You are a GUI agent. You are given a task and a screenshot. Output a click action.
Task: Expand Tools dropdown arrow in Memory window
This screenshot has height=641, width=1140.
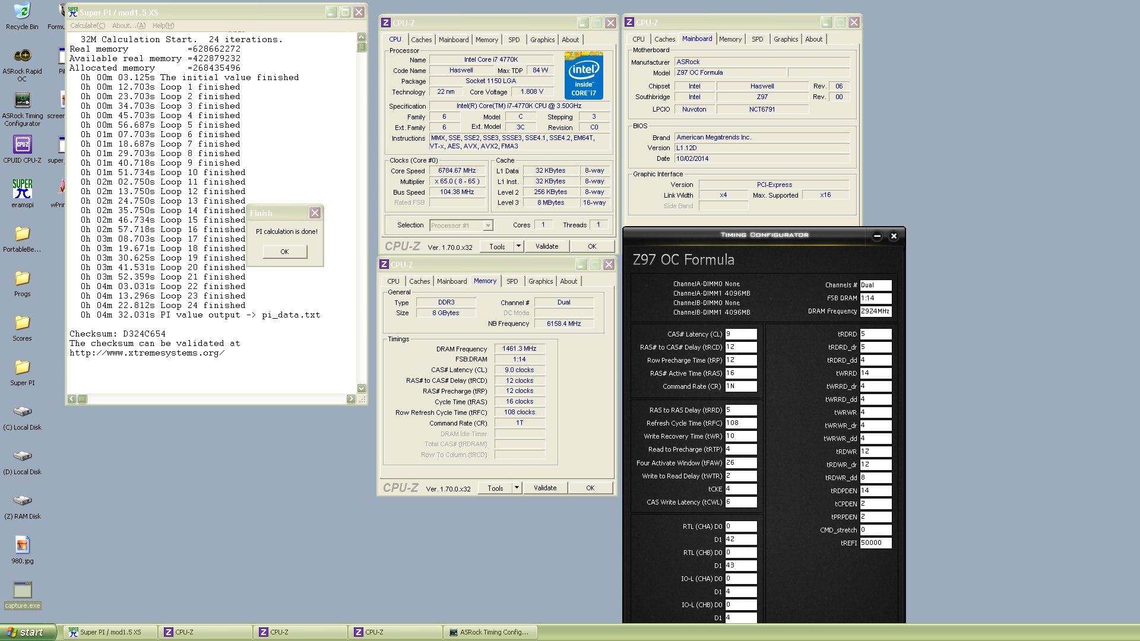coord(517,488)
